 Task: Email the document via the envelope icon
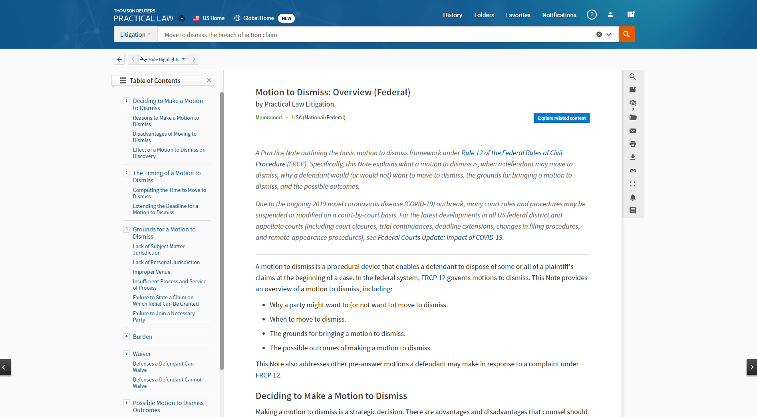coord(633,131)
